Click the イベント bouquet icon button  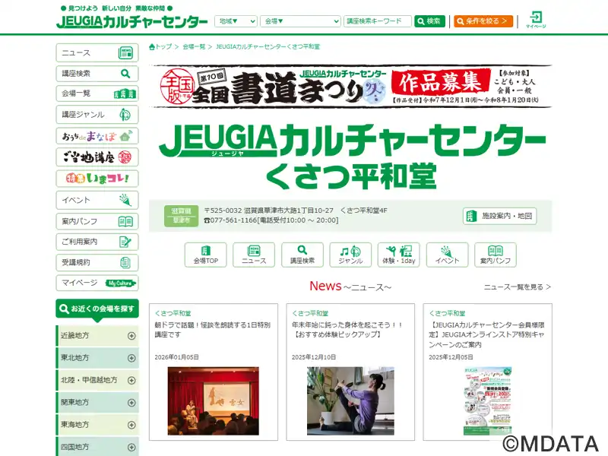pos(447,255)
